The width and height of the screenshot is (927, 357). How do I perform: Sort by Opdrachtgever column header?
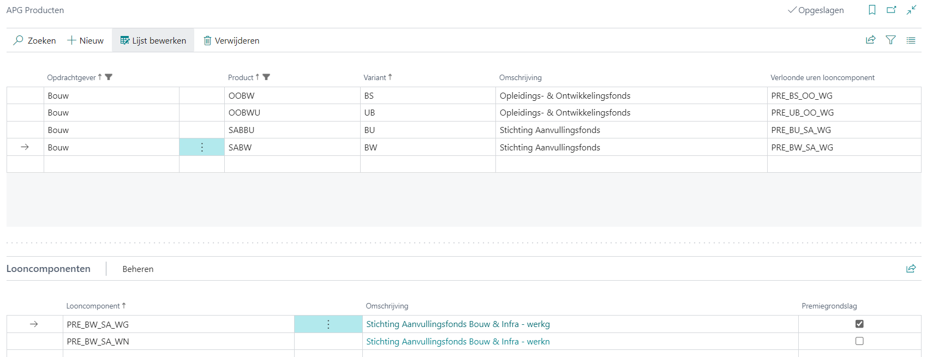pos(71,77)
